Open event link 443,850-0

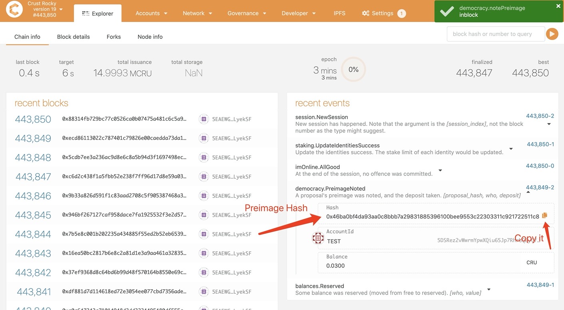point(540,166)
